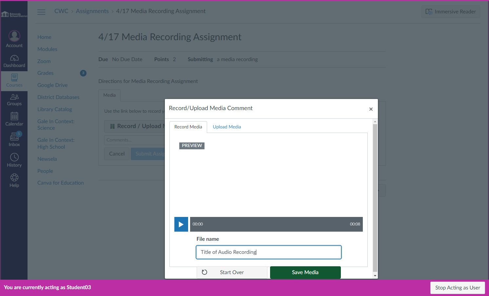The image size is (489, 296).
Task: Click the File name text field
Action: point(269,252)
